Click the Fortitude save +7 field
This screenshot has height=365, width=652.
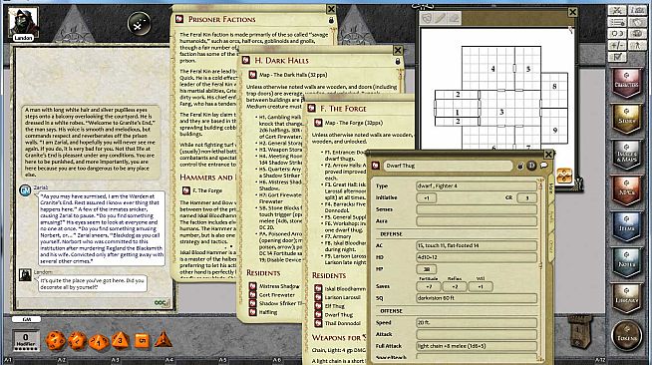click(x=429, y=286)
